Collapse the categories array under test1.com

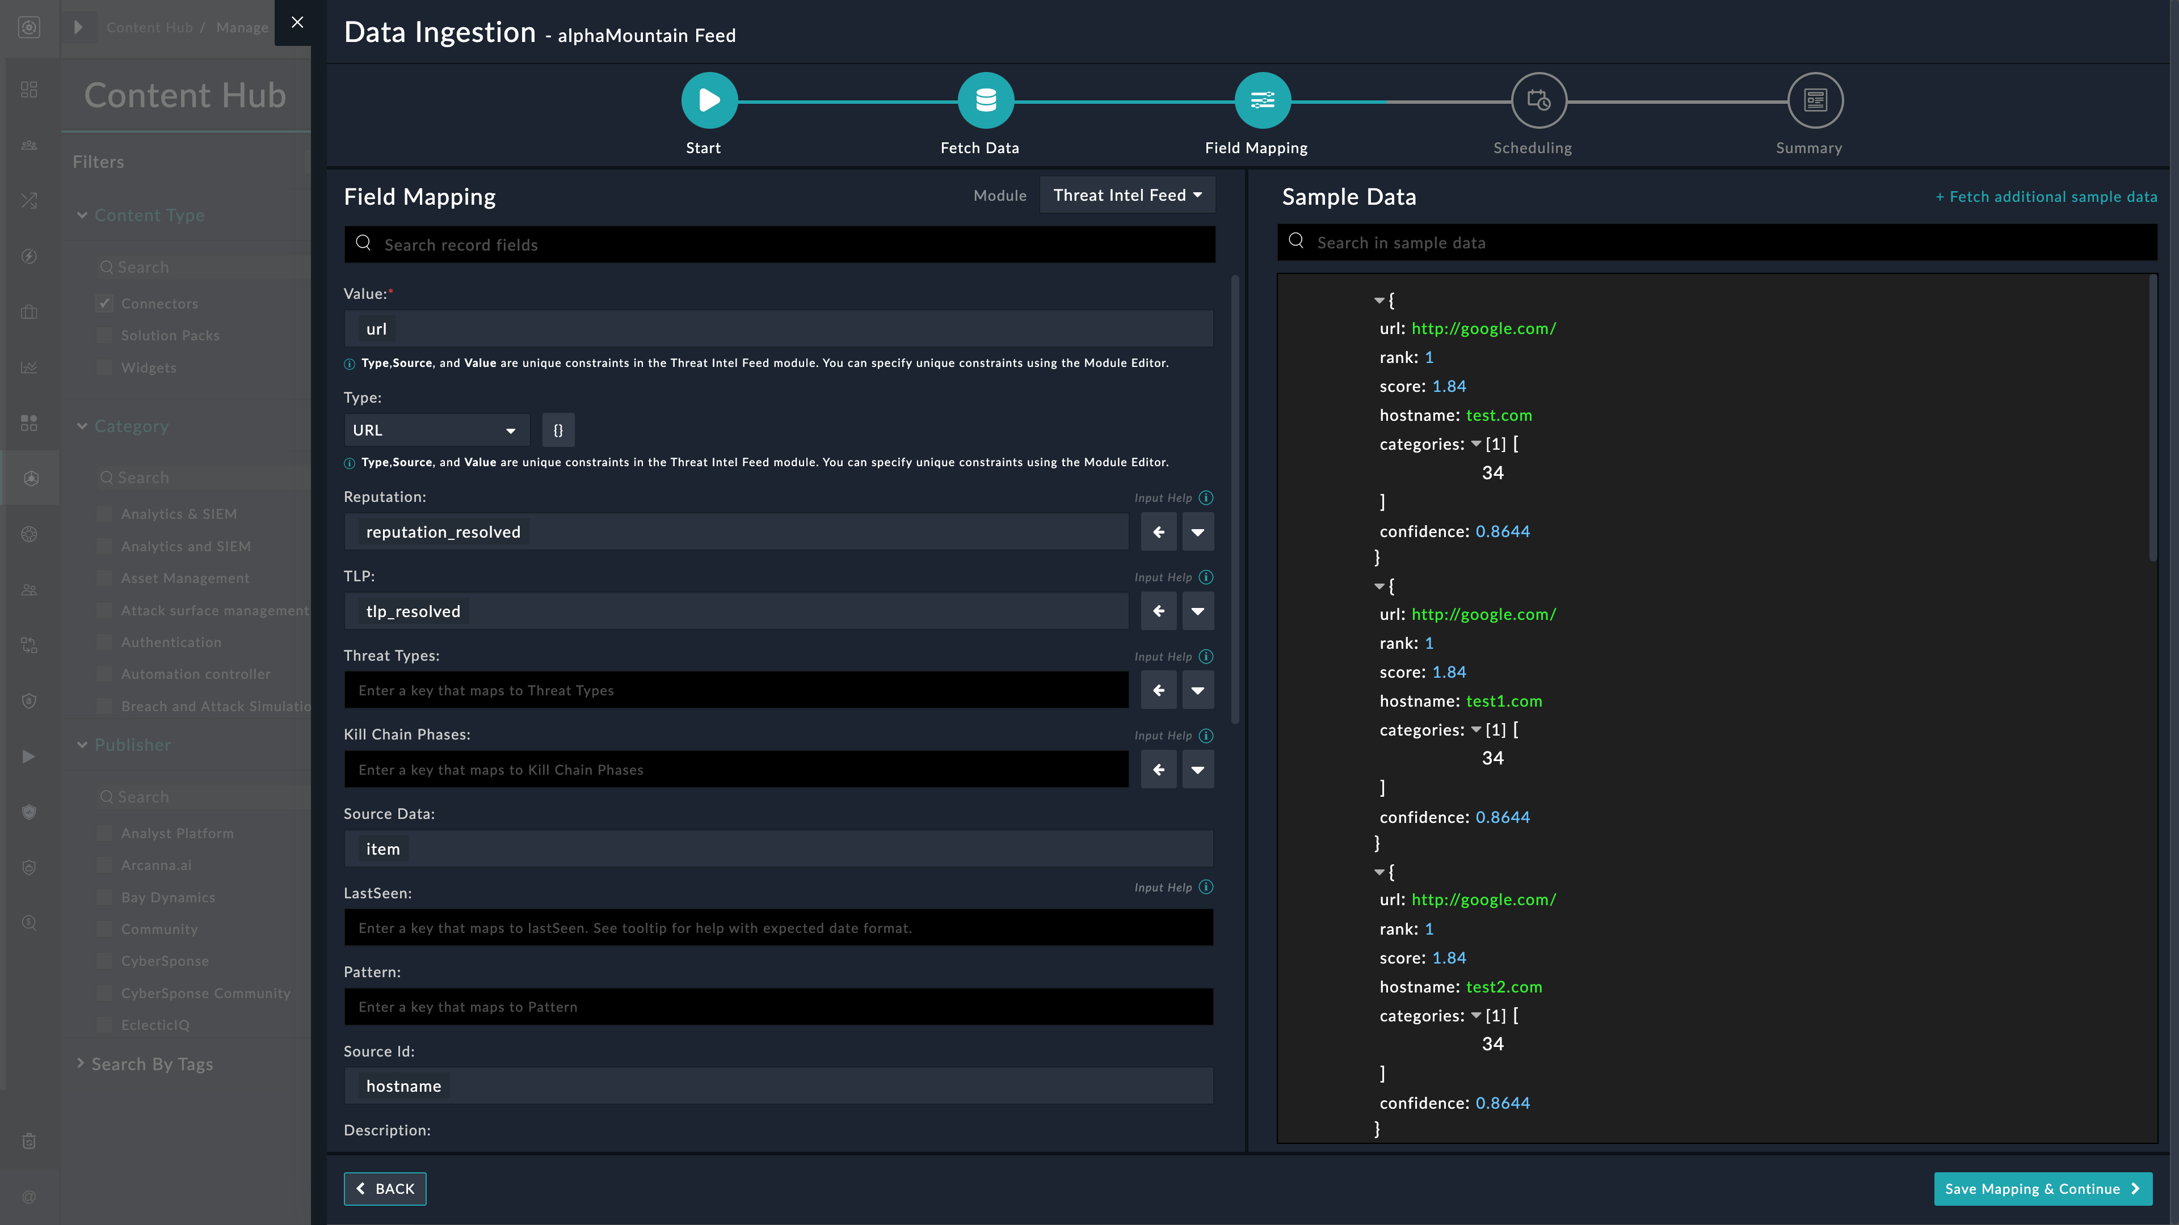coord(1476,729)
